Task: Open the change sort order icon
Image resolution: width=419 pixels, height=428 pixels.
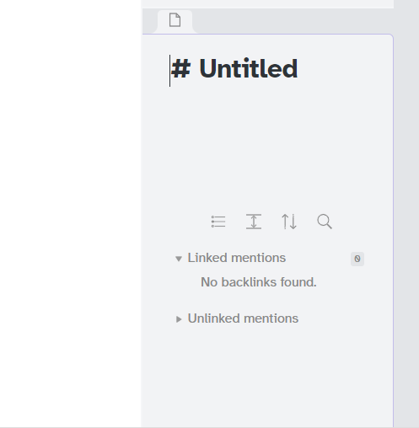Action: [289, 222]
